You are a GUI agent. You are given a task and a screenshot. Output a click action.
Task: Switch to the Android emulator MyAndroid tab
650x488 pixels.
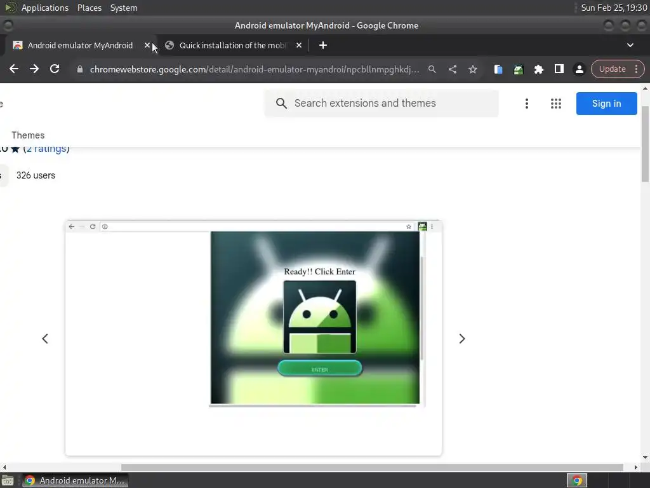[80, 45]
